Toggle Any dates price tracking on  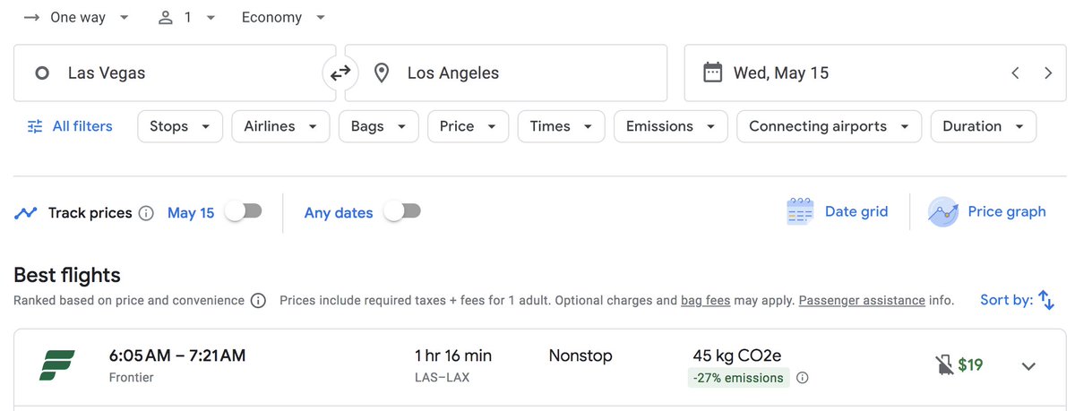click(x=402, y=211)
